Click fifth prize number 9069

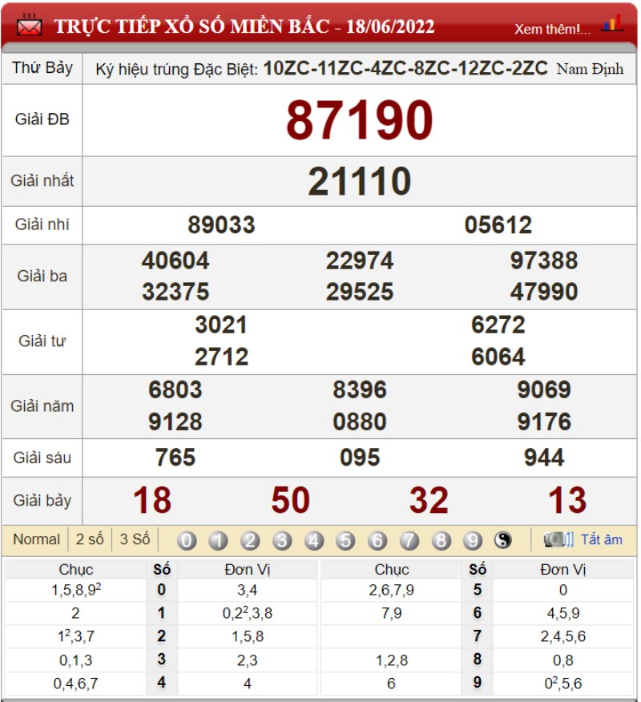pos(544,389)
